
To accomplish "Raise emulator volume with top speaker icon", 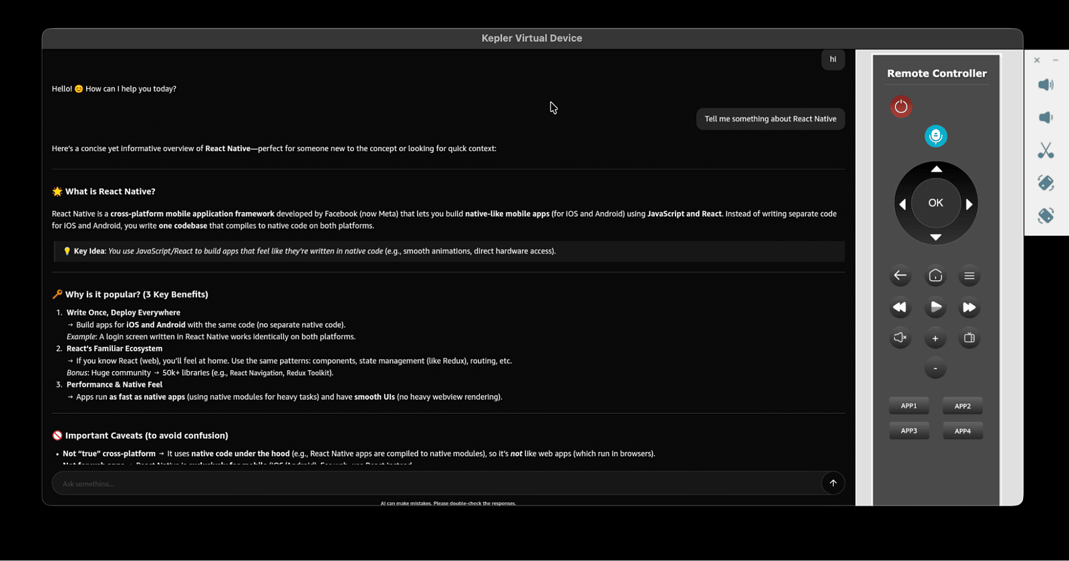I will pyautogui.click(x=1046, y=85).
